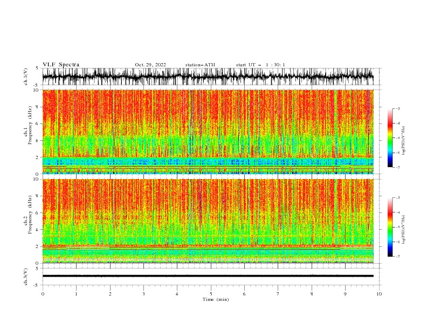Click the 'ch.3(V)' waveform axis label
427x330 pixels.
click(26, 277)
